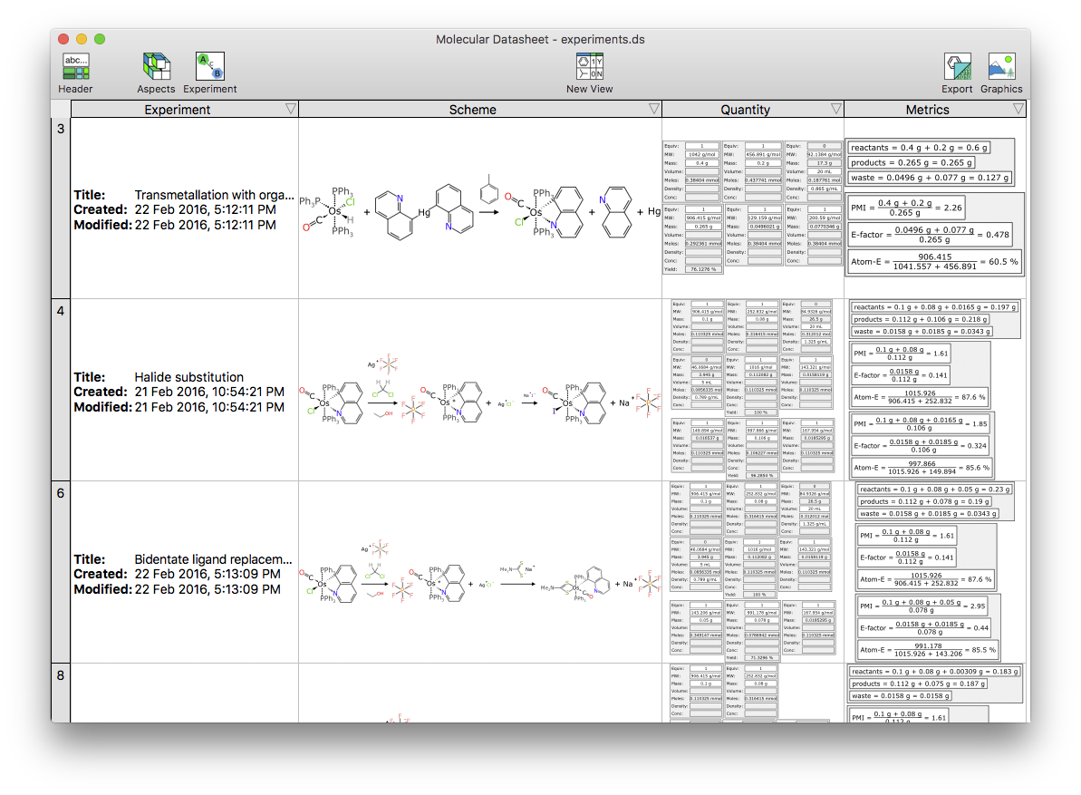Select the Experiment aspect icon
The image size is (1081, 795).
(x=209, y=68)
